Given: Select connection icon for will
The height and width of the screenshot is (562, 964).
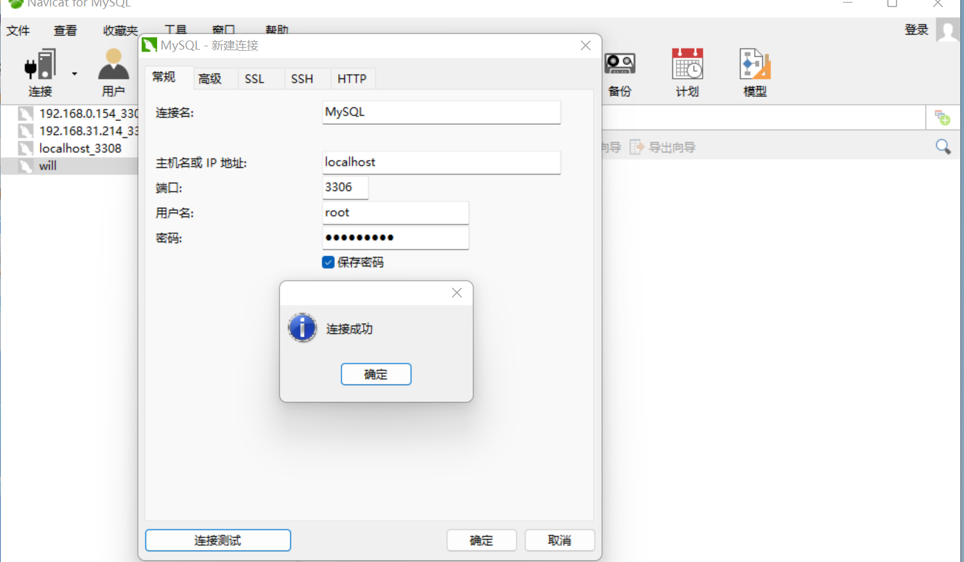Looking at the screenshot, I should pos(26,166).
